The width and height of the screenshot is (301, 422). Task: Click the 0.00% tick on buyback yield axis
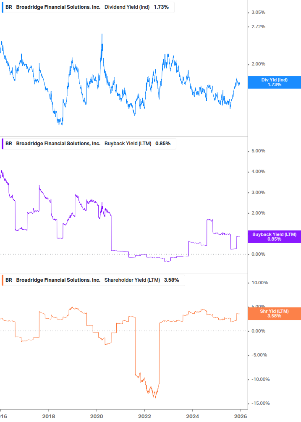click(x=258, y=254)
